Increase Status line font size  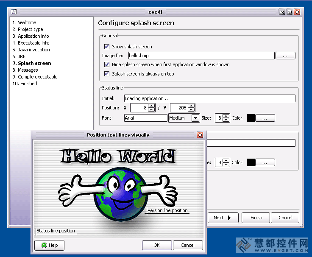(226, 116)
